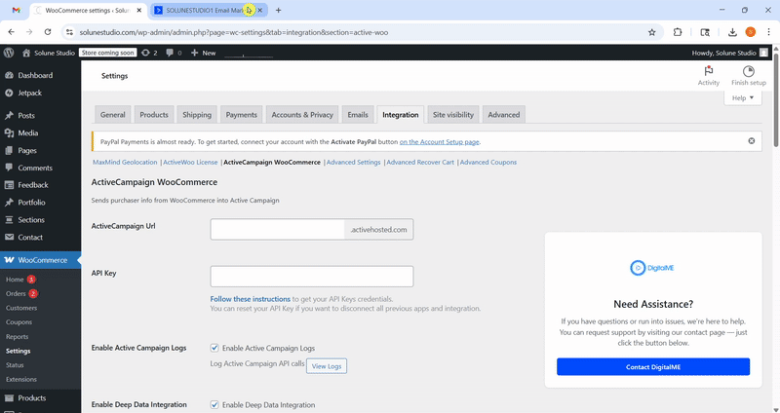Toggle Enable Active Campaign Logs checkbox
Image resolution: width=780 pixels, height=413 pixels.
(214, 348)
